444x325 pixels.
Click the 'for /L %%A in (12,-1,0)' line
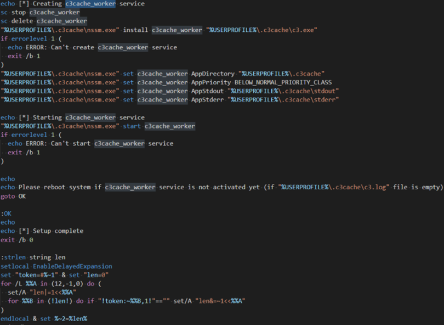[50, 284]
